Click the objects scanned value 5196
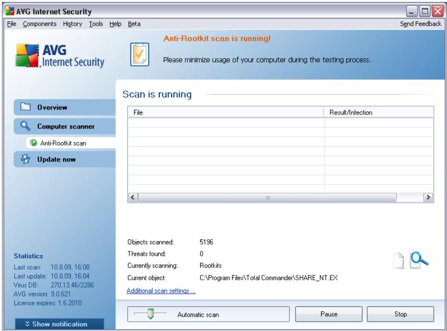The height and width of the screenshot is (331, 447). coord(207,242)
